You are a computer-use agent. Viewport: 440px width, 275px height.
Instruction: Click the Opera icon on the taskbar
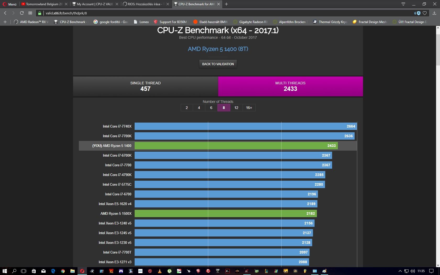82,271
